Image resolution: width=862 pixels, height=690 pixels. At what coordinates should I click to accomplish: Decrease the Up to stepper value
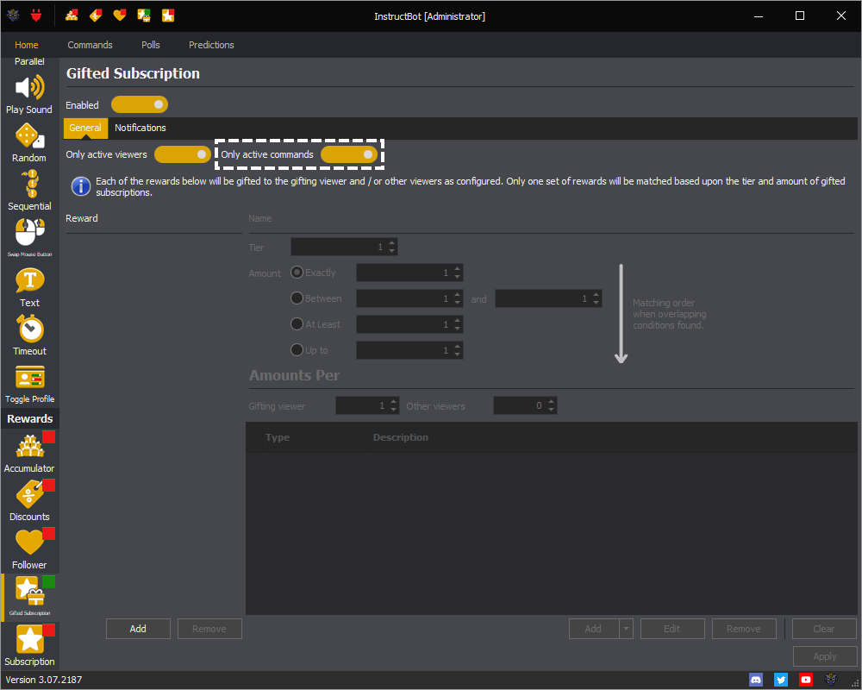(x=458, y=354)
